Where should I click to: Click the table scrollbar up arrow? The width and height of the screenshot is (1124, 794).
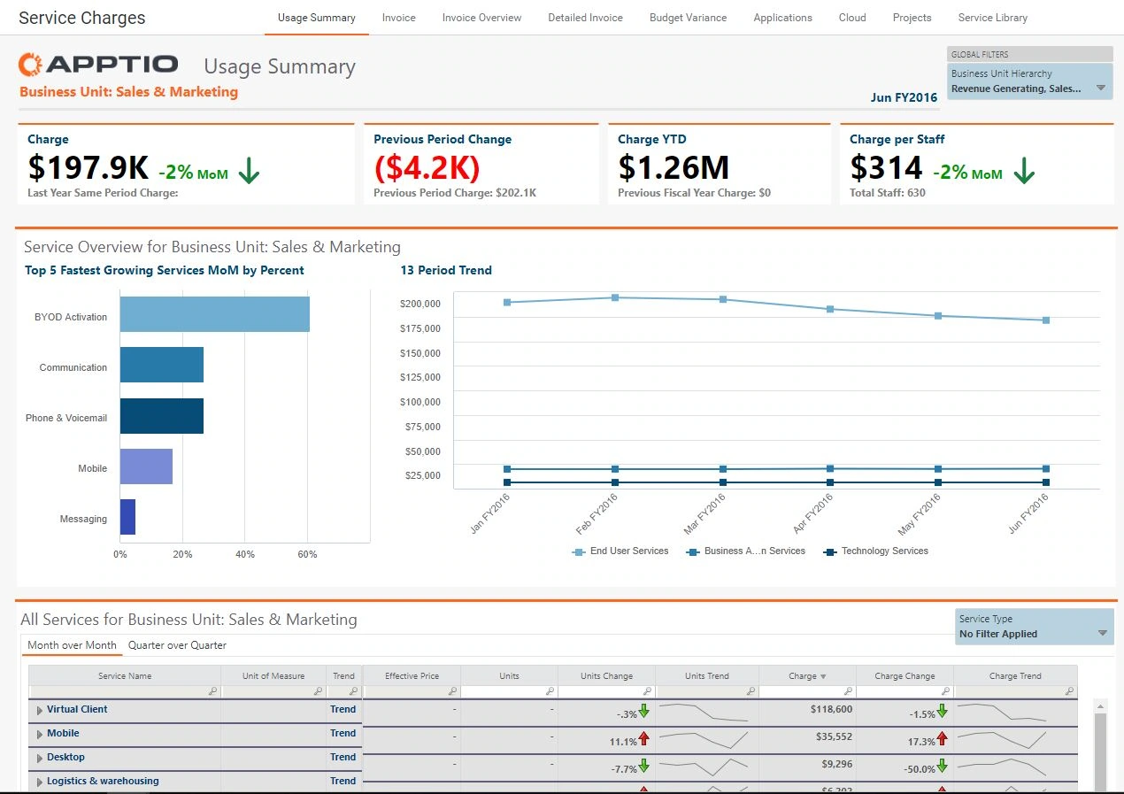click(1100, 705)
